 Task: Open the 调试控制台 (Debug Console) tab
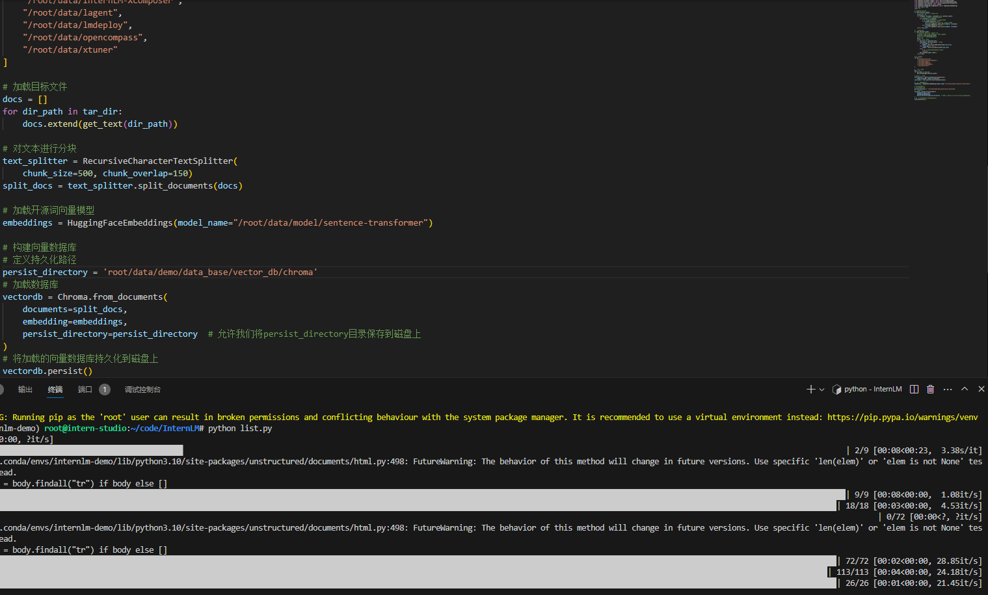click(x=142, y=390)
